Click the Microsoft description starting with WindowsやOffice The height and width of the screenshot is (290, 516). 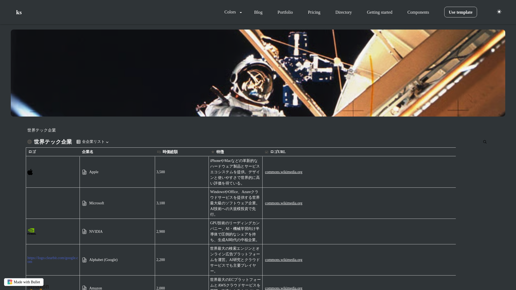pyautogui.click(x=235, y=203)
